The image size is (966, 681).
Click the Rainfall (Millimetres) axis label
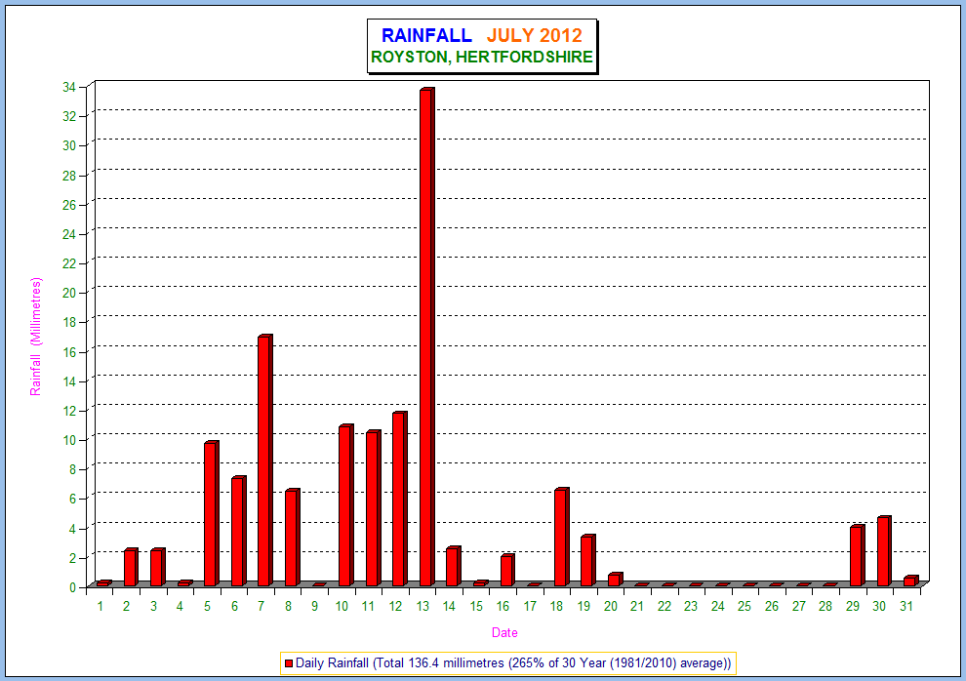click(x=36, y=337)
